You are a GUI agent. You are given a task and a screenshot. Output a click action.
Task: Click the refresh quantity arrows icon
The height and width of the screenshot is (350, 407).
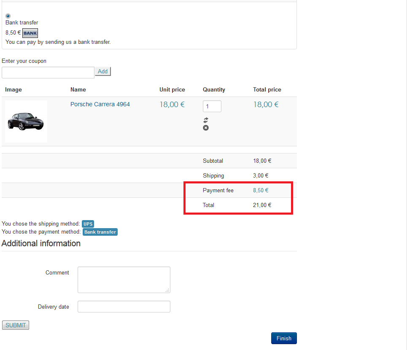coord(206,120)
